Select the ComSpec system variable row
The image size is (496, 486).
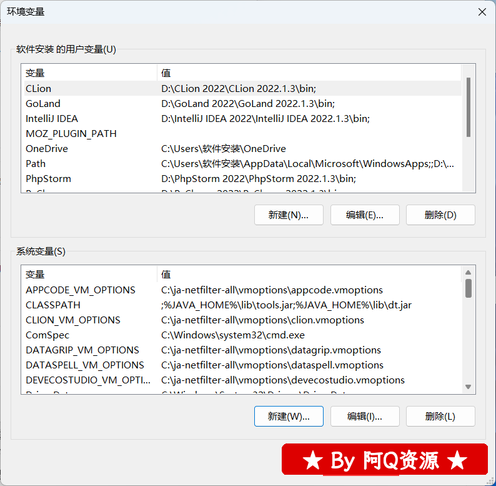click(242, 335)
